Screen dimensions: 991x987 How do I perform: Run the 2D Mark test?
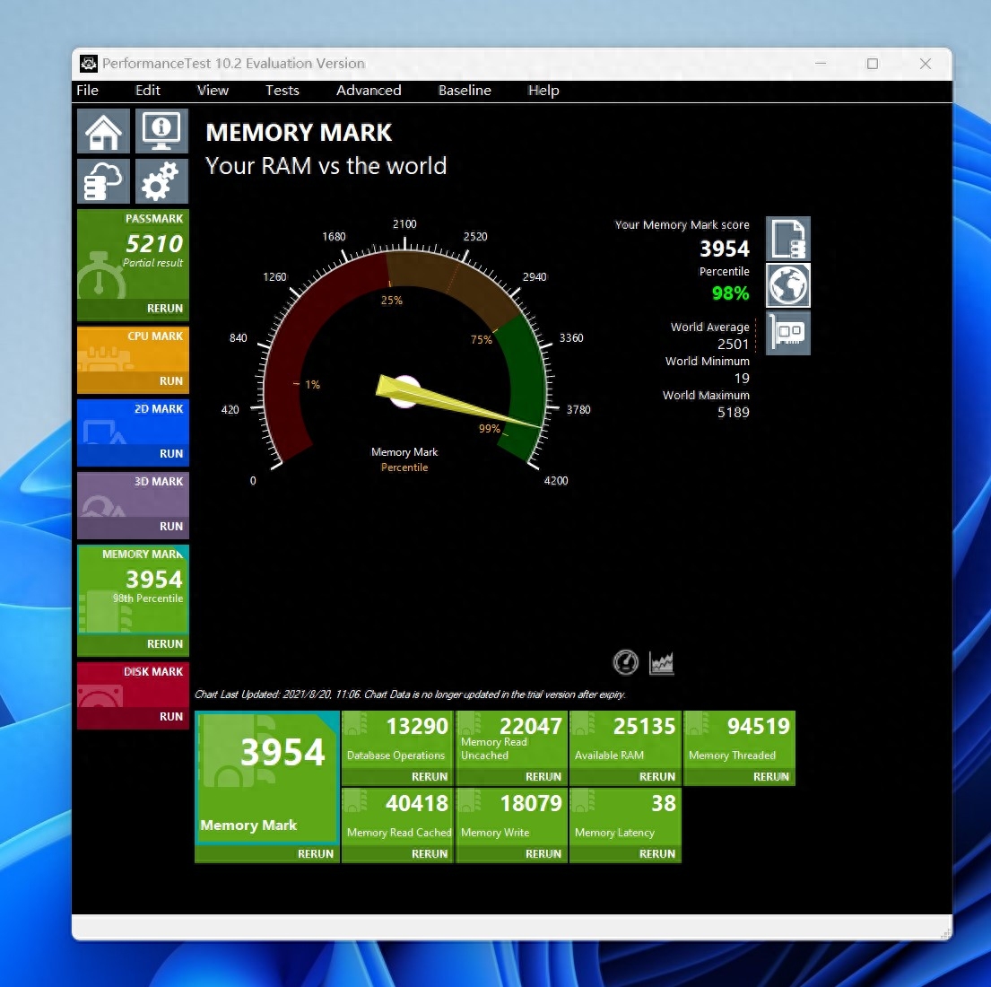(170, 454)
